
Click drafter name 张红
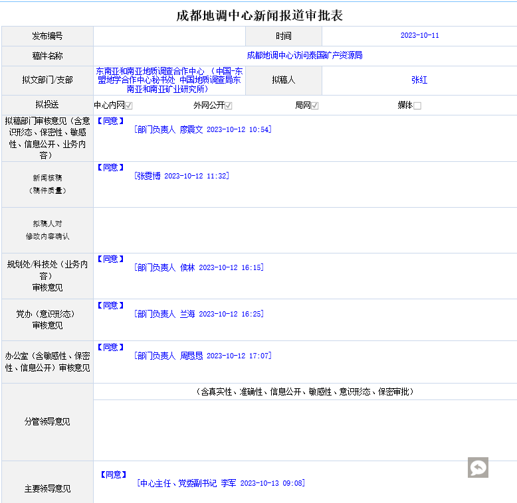(x=419, y=80)
